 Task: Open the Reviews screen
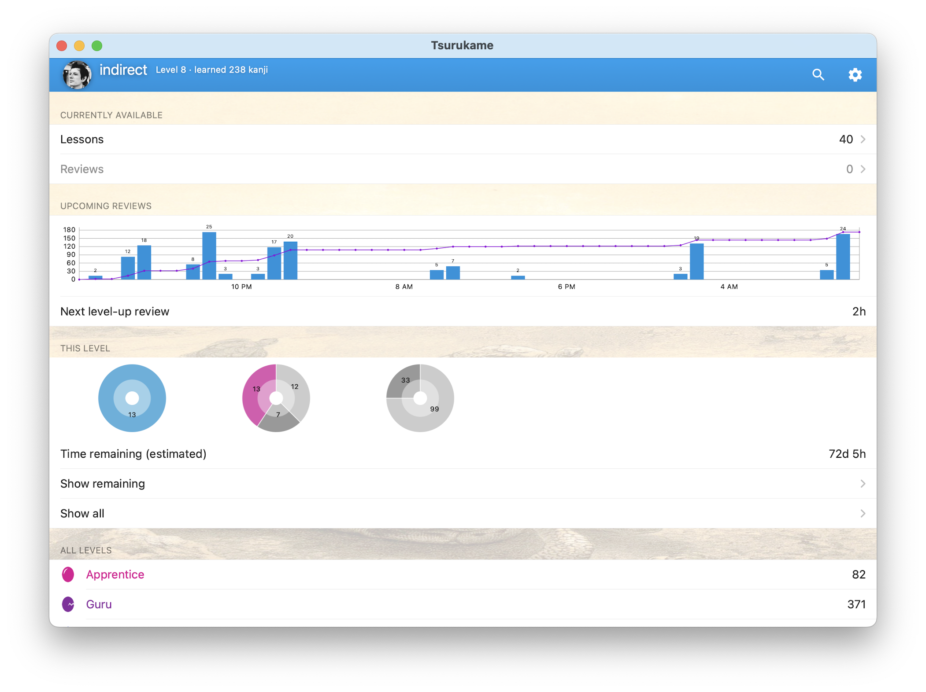[308, 169]
